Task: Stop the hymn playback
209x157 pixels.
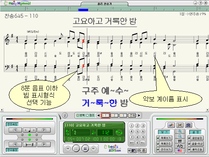Action: (85, 149)
